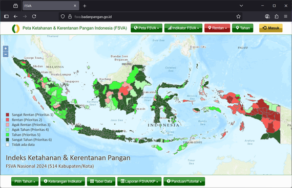292x188 pixels.
Task: Click the Rentan (Prioritas 2) legend swatch
Action: [x=8, y=120]
